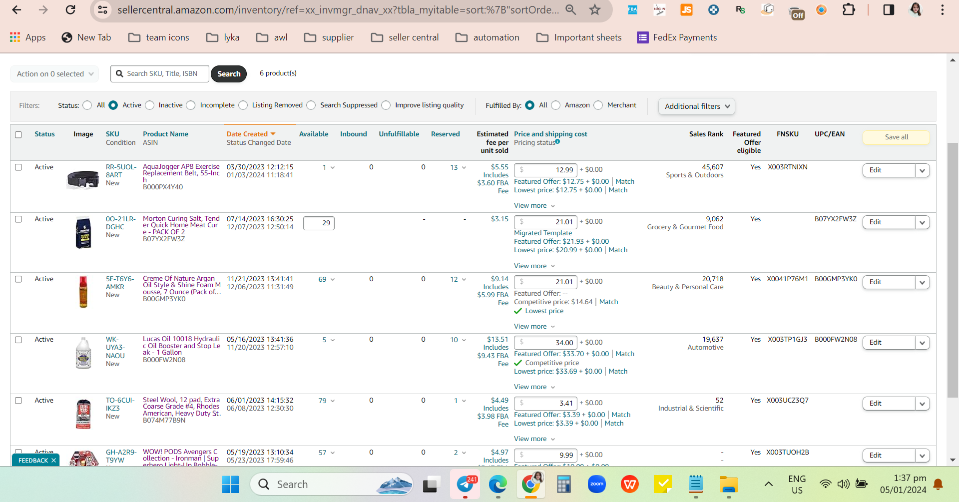Open the seller central bookmark folder
This screenshot has width=959, height=502.
[x=405, y=37]
